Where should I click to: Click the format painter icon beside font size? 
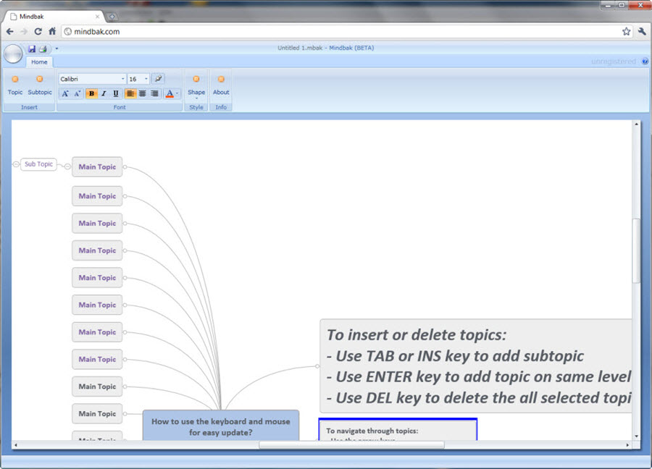(158, 79)
